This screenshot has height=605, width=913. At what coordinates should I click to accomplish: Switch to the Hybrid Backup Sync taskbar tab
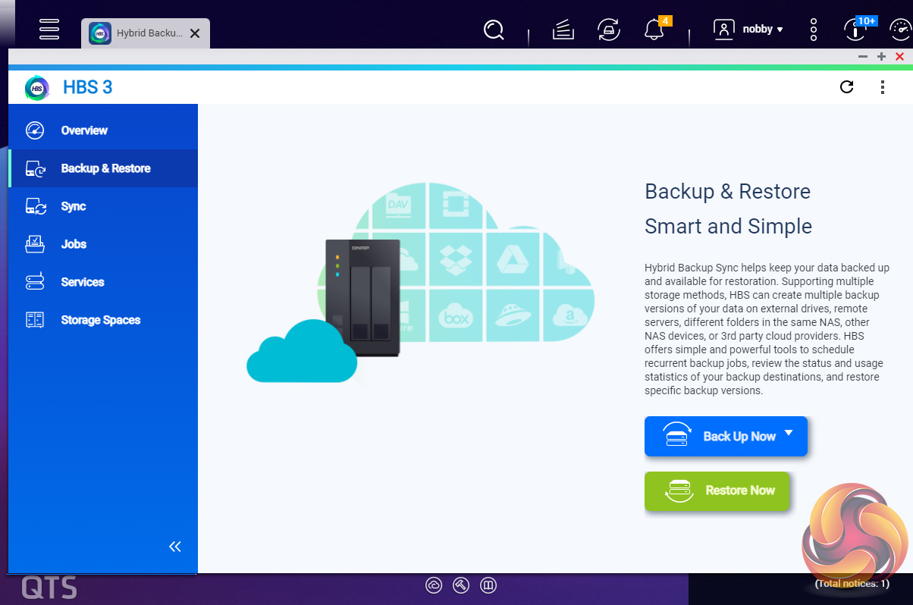136,33
